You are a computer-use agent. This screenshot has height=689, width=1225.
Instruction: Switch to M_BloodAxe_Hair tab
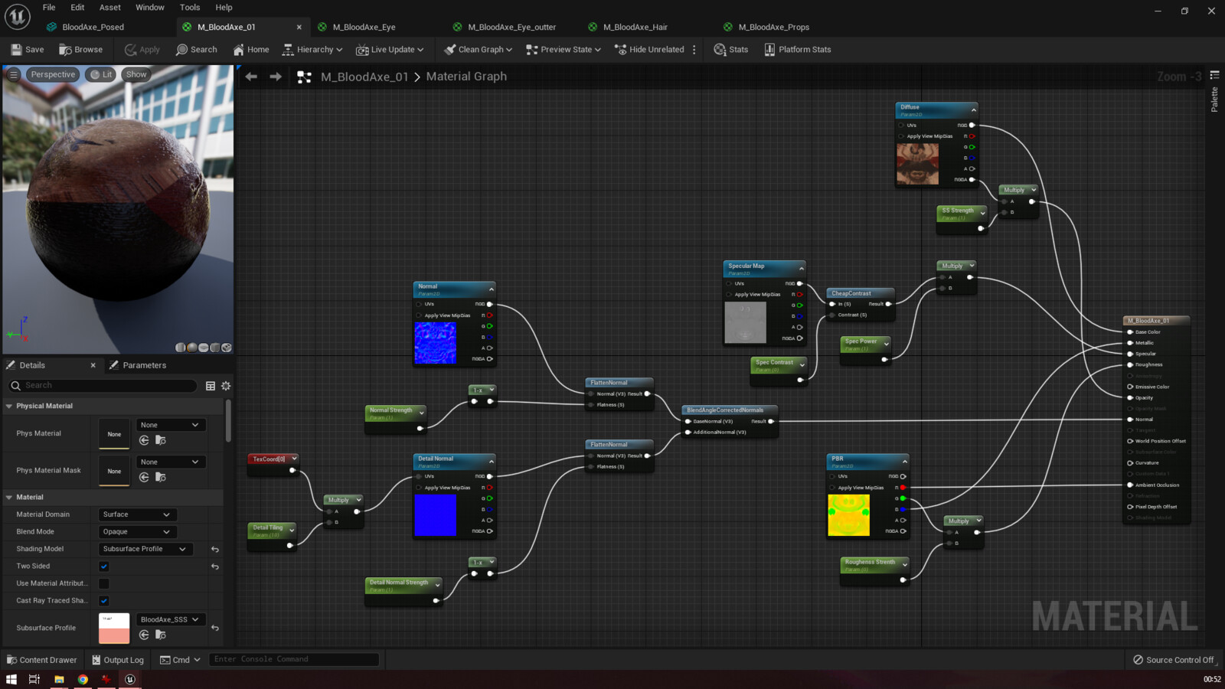[x=635, y=27]
